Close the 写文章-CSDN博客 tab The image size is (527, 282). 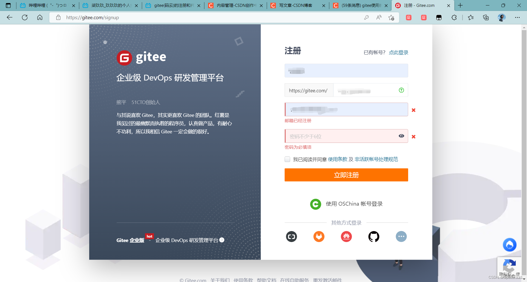pyautogui.click(x=324, y=5)
